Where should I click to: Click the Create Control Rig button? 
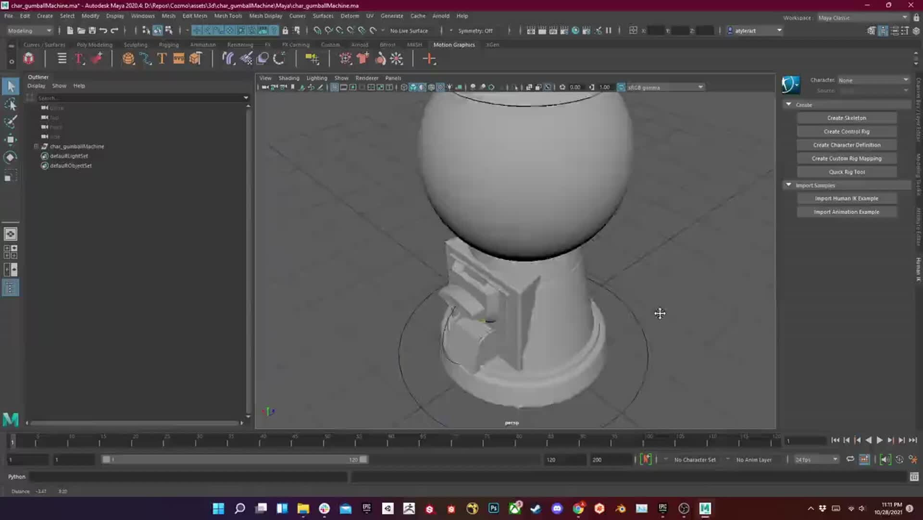click(x=846, y=131)
